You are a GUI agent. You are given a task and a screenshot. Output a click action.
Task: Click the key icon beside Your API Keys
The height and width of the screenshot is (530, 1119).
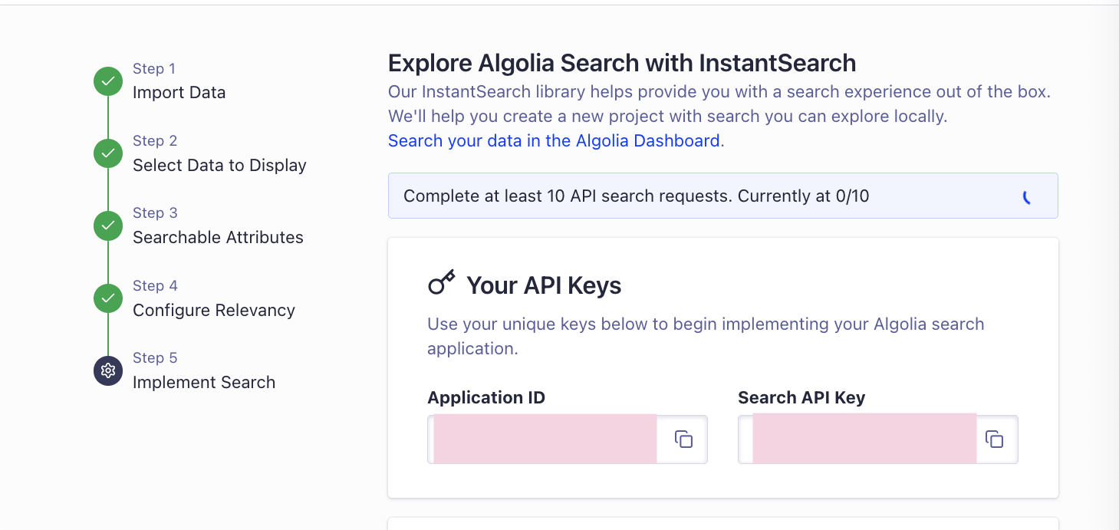click(442, 284)
